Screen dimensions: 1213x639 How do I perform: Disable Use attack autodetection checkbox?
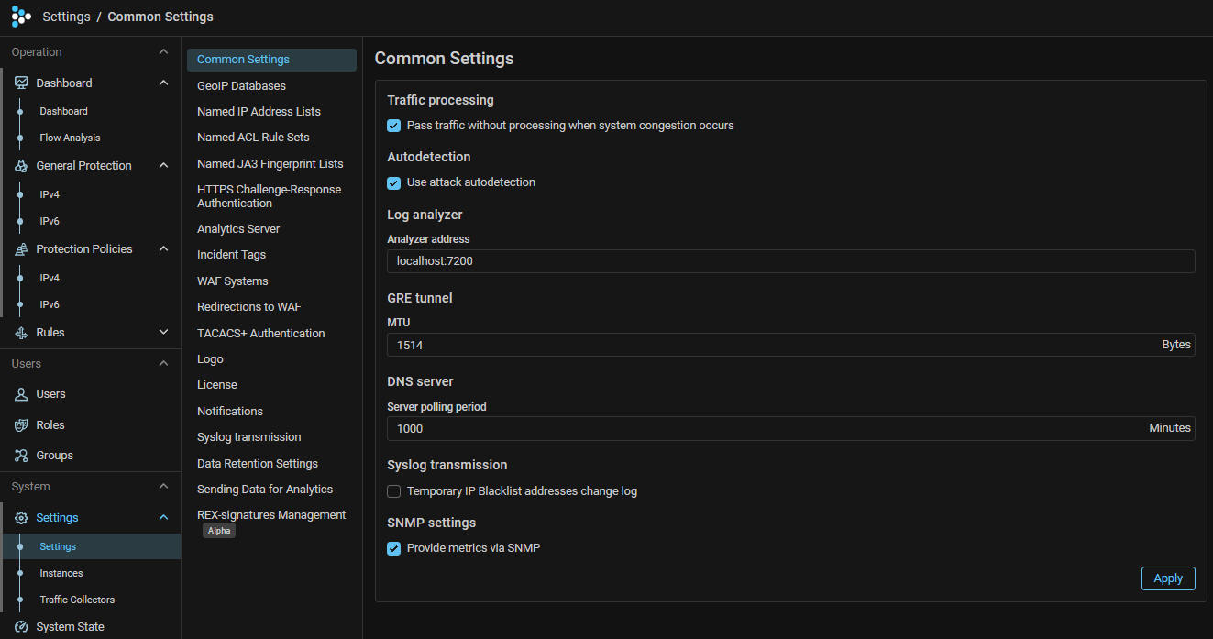394,182
